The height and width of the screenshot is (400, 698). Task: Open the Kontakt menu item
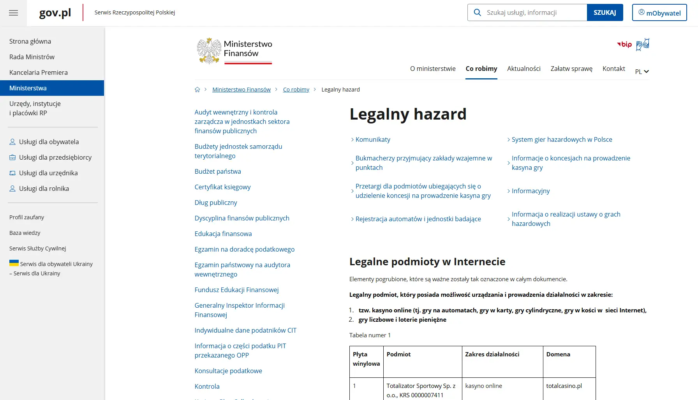tap(614, 69)
